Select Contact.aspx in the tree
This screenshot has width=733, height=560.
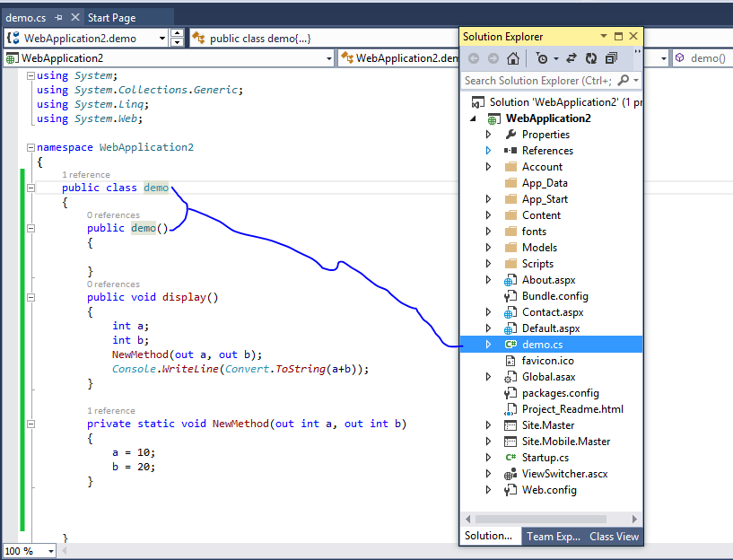click(551, 312)
